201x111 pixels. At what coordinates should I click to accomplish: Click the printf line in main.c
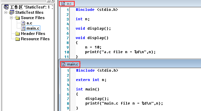[x=124, y=103]
